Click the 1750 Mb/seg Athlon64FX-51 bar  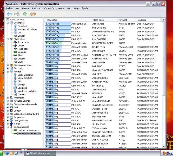coord(58,24)
